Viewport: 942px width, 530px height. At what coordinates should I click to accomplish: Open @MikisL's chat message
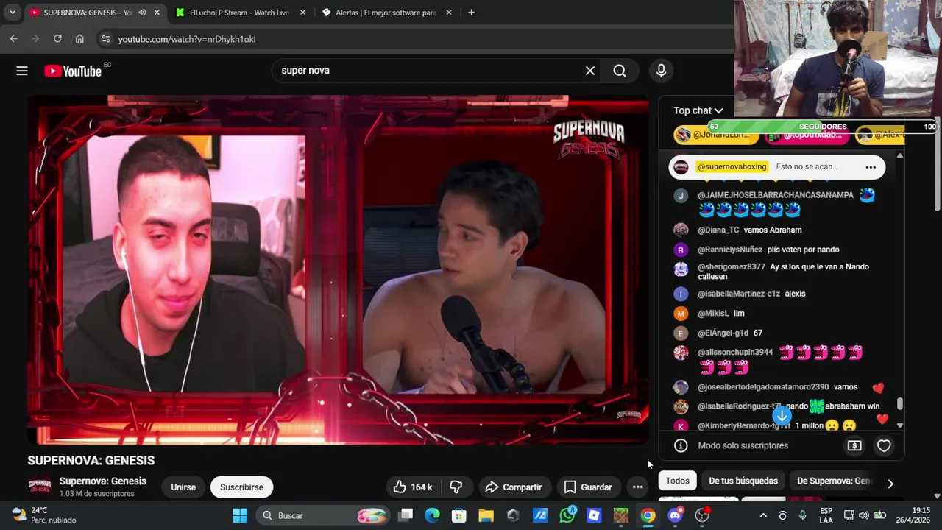[782, 314]
